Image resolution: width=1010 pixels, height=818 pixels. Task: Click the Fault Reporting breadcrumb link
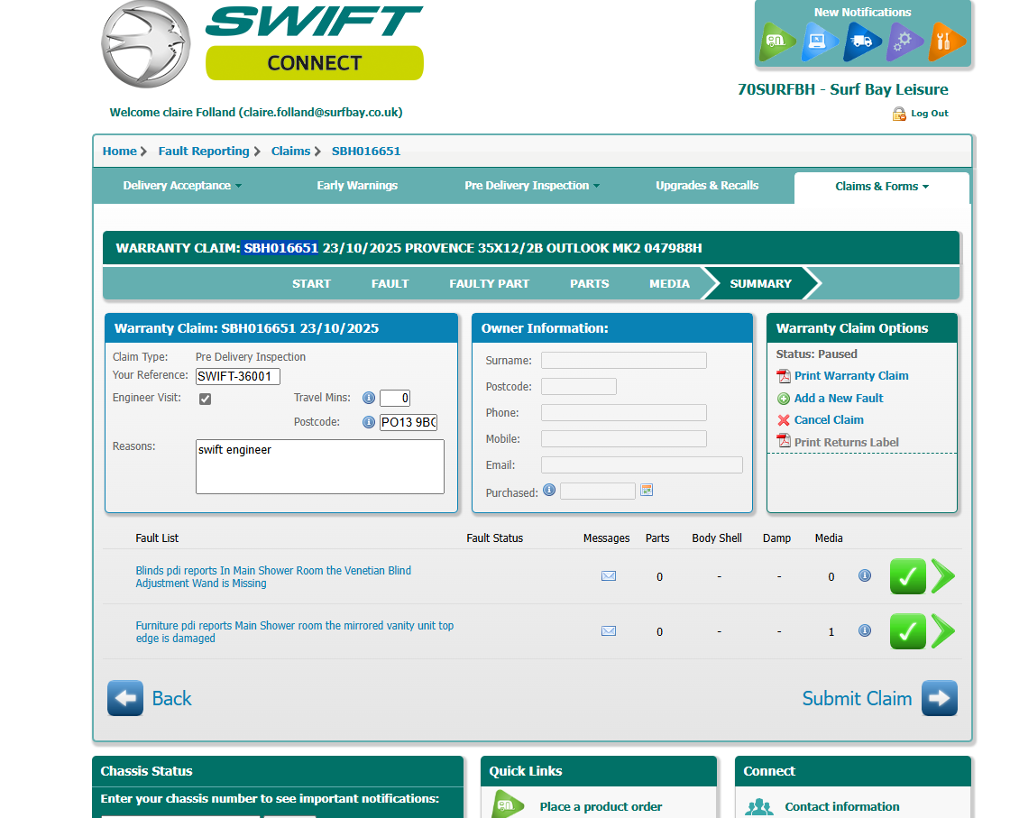(x=204, y=151)
